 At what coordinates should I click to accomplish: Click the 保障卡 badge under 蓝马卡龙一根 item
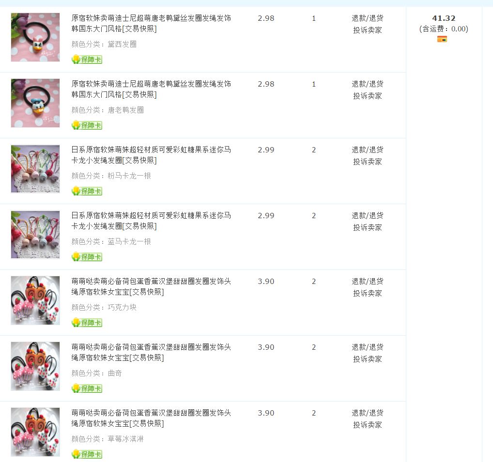87,256
